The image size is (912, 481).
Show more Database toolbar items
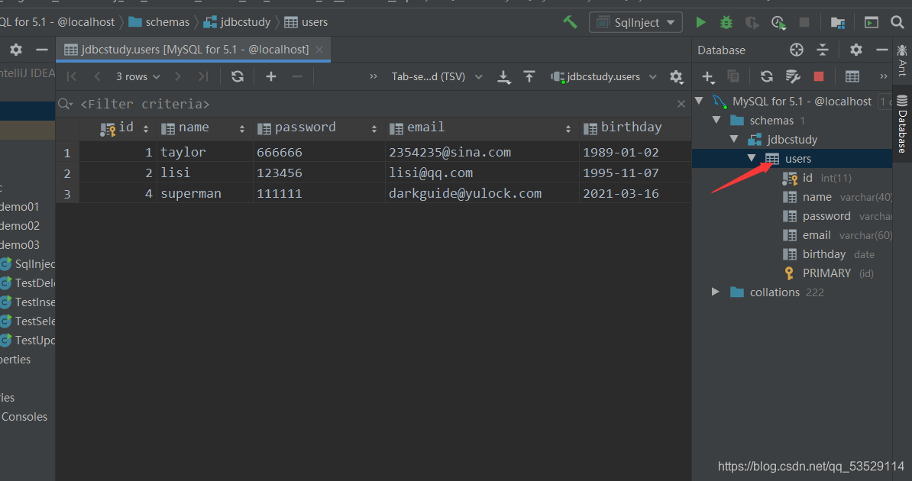pos(883,76)
